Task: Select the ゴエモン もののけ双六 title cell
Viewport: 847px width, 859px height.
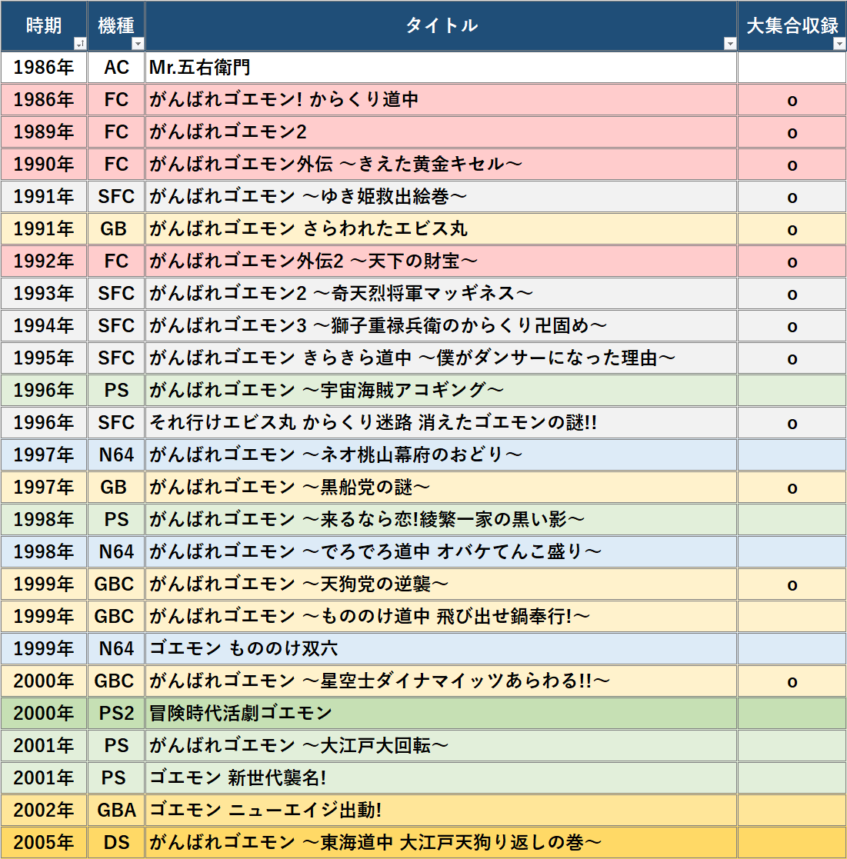Action: coord(441,649)
